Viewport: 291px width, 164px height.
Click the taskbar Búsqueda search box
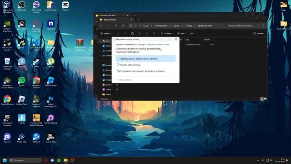tap(25, 160)
